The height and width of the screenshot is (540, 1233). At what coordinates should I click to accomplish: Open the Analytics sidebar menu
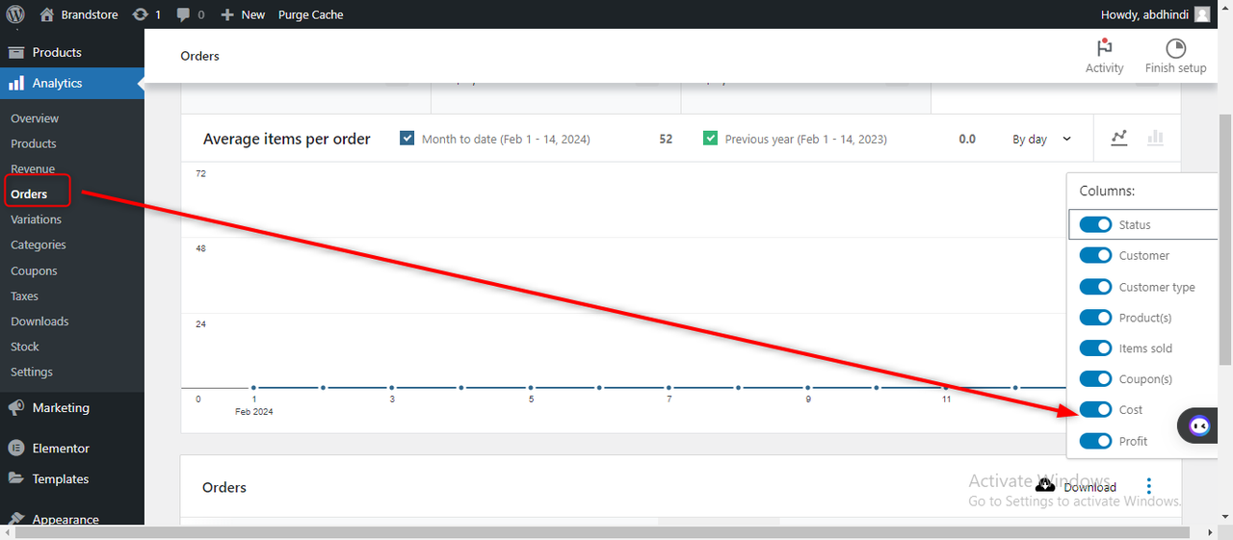(x=72, y=83)
